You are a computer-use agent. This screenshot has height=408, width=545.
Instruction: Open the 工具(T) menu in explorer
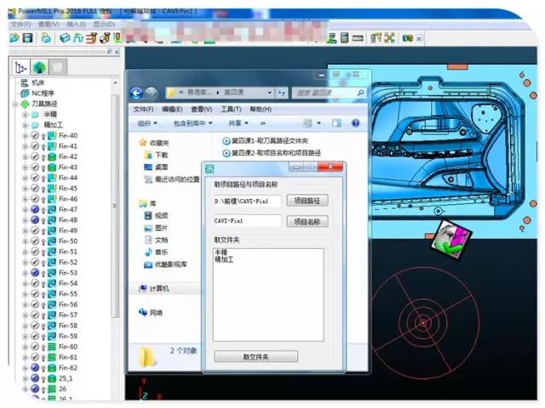click(231, 109)
